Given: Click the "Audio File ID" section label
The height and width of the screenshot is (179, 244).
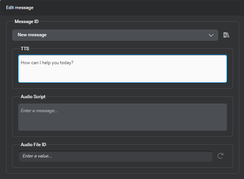Looking at the screenshot, I should coord(33,144).
